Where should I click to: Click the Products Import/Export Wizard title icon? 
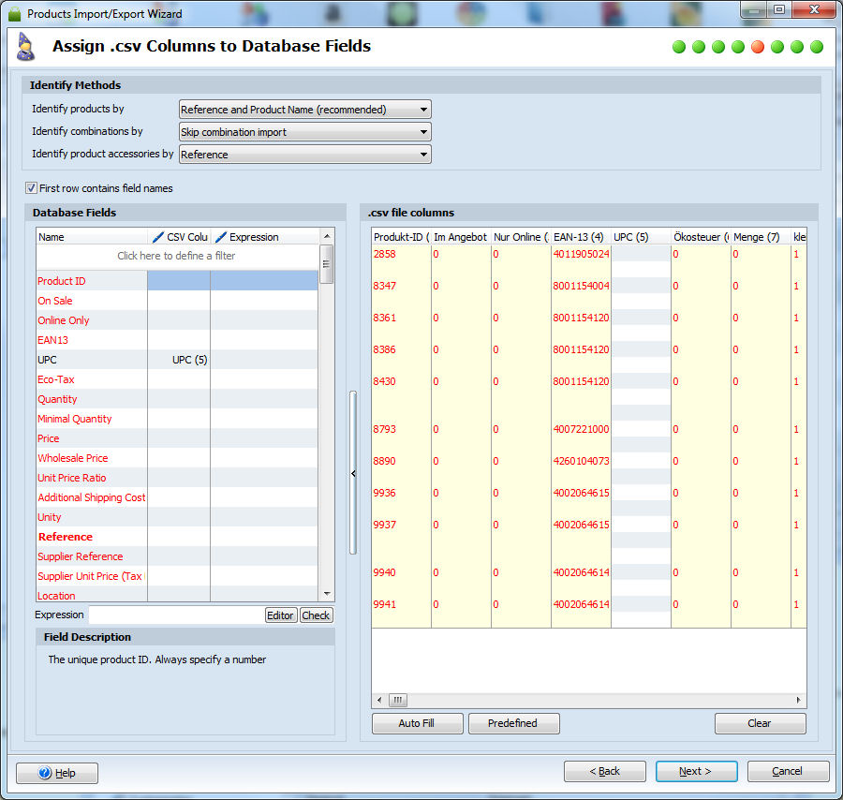(x=15, y=14)
